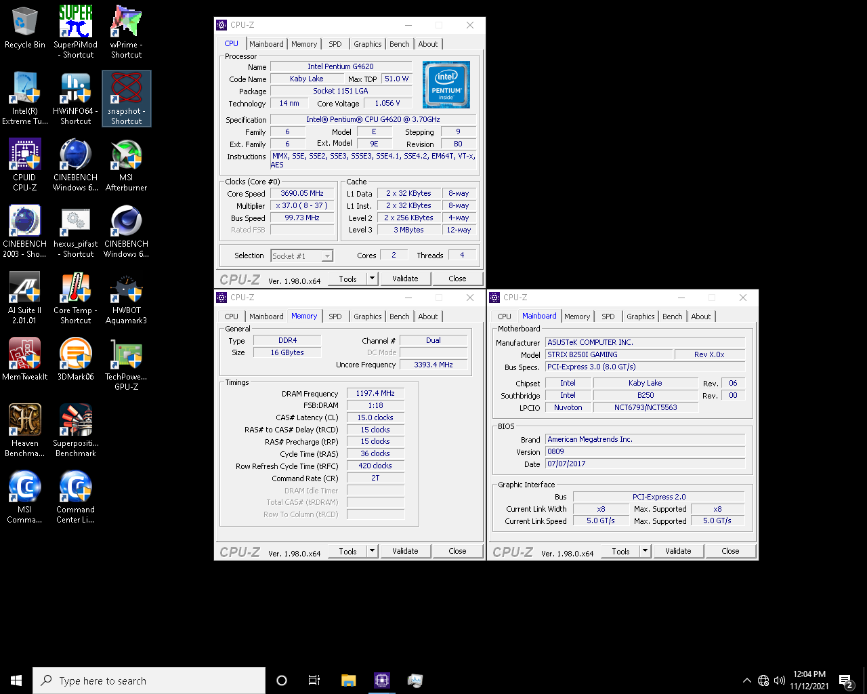Launch Command Center Lite icon
The width and height of the screenshot is (867, 694).
pyautogui.click(x=75, y=497)
